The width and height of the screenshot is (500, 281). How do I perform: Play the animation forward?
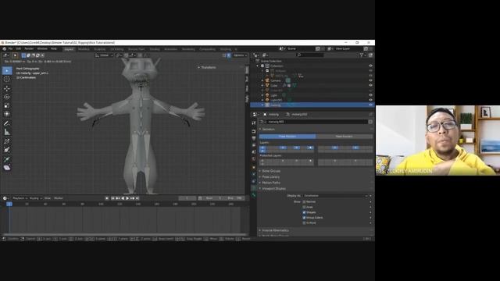point(127,198)
